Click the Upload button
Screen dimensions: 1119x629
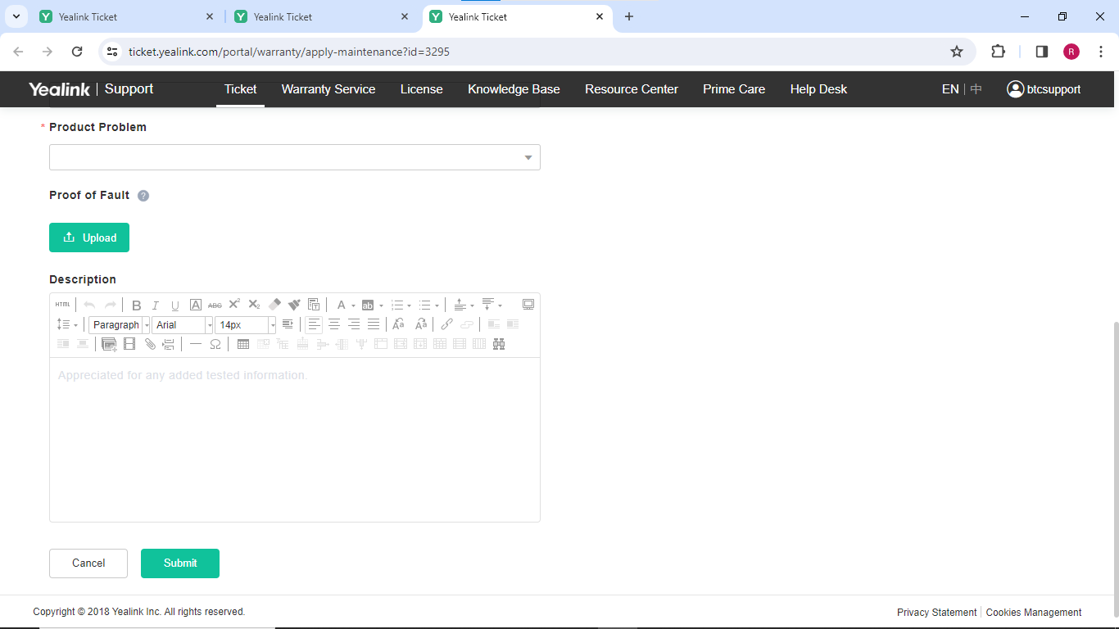click(89, 238)
